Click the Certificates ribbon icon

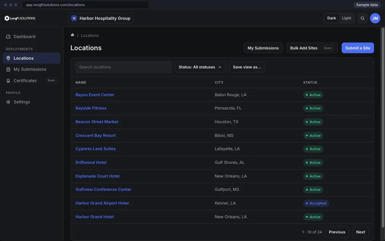8,81
